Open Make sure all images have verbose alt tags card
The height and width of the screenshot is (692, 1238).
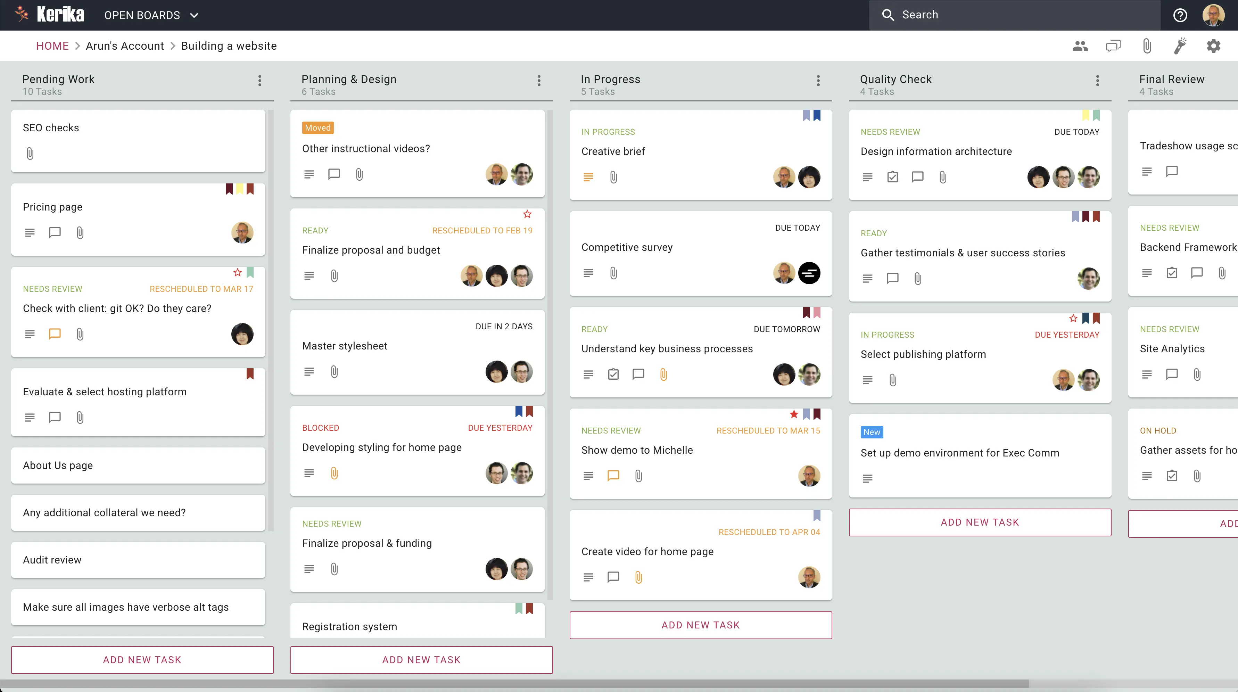coord(138,608)
